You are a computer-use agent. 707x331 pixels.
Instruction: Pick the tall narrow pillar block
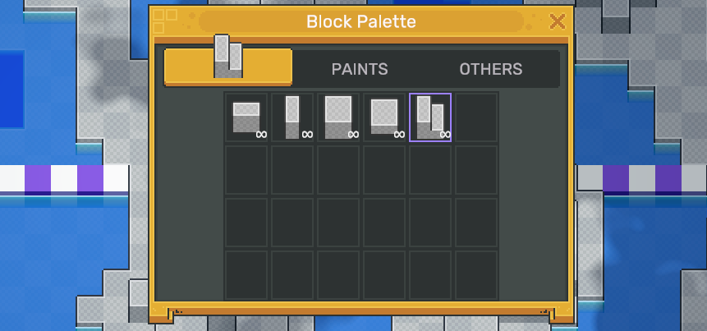(292, 117)
